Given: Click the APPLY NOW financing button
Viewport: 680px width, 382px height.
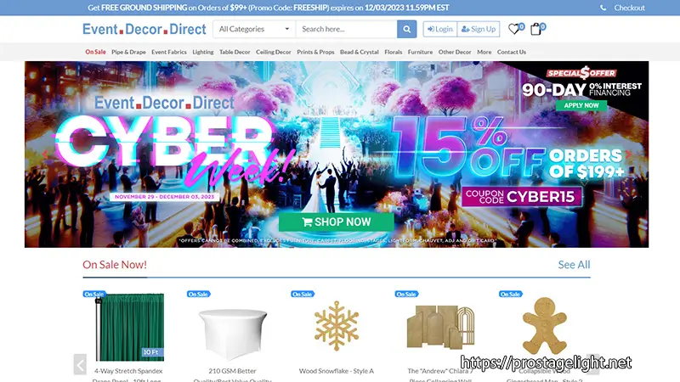Looking at the screenshot, I should pos(581,105).
